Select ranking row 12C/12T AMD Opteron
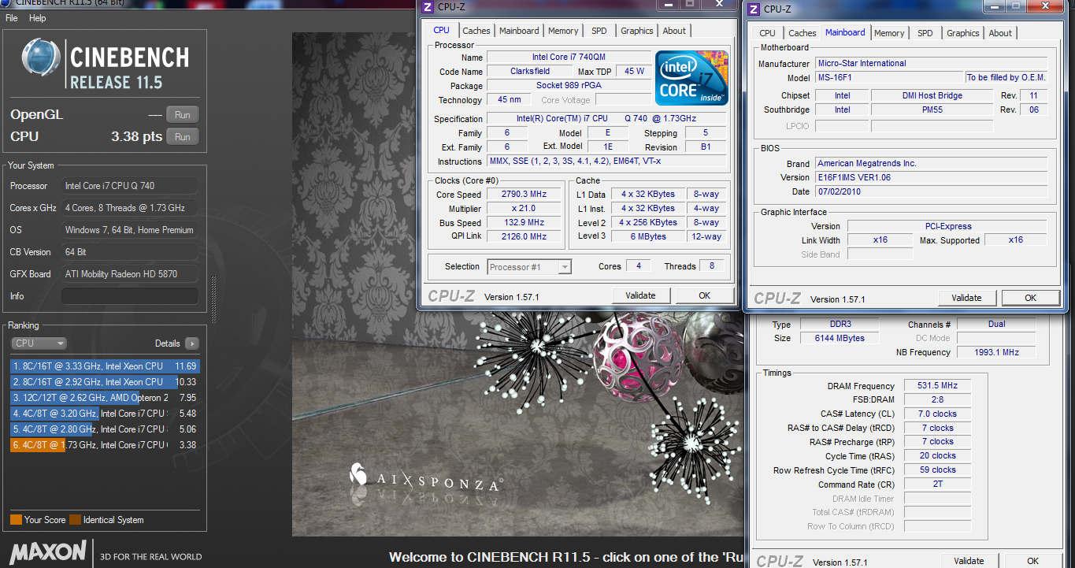Image resolution: width=1075 pixels, height=568 pixels. tap(105, 398)
